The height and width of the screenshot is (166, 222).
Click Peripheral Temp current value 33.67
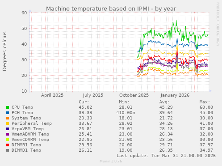(x=85, y=123)
